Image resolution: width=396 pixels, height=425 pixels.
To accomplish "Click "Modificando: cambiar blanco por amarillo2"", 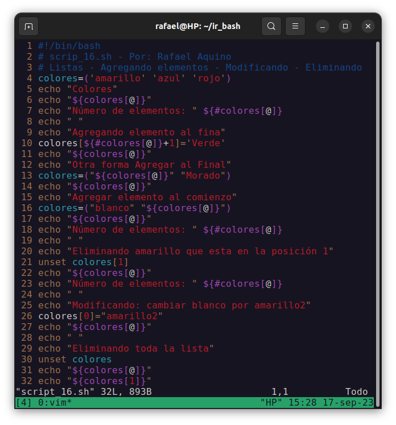I will tap(189, 306).
